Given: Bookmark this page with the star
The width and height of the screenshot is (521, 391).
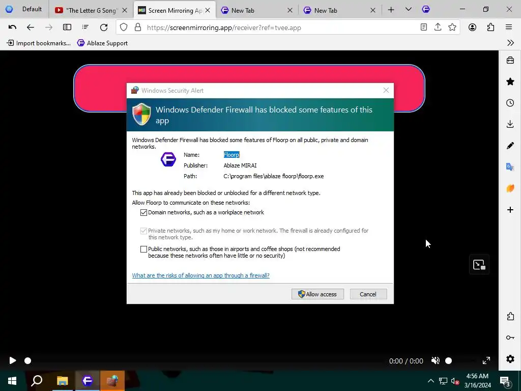Looking at the screenshot, I should [452, 27].
